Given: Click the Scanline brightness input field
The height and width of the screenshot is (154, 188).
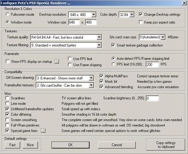Looking at the screenshot, I should coord(152,98).
